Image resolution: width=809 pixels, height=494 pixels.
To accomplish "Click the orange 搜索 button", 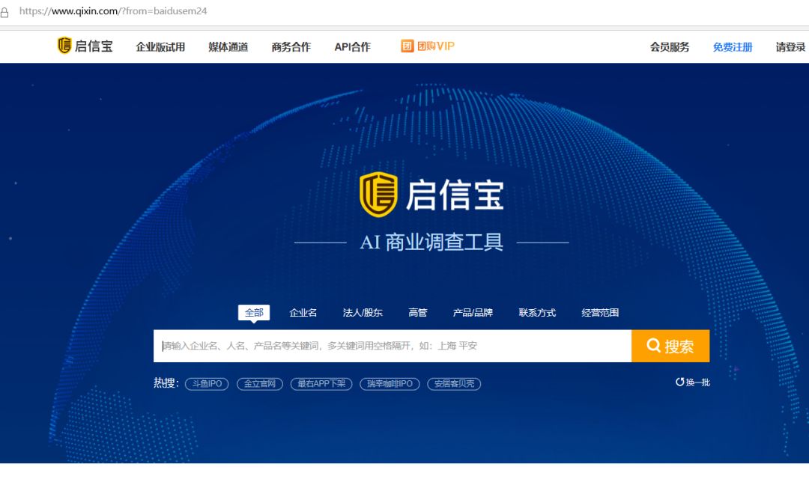I will (670, 346).
